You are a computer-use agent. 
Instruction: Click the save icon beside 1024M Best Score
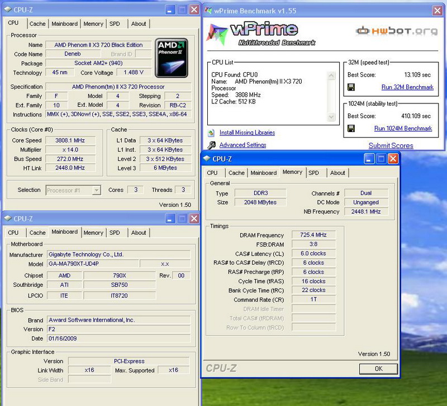point(351,129)
